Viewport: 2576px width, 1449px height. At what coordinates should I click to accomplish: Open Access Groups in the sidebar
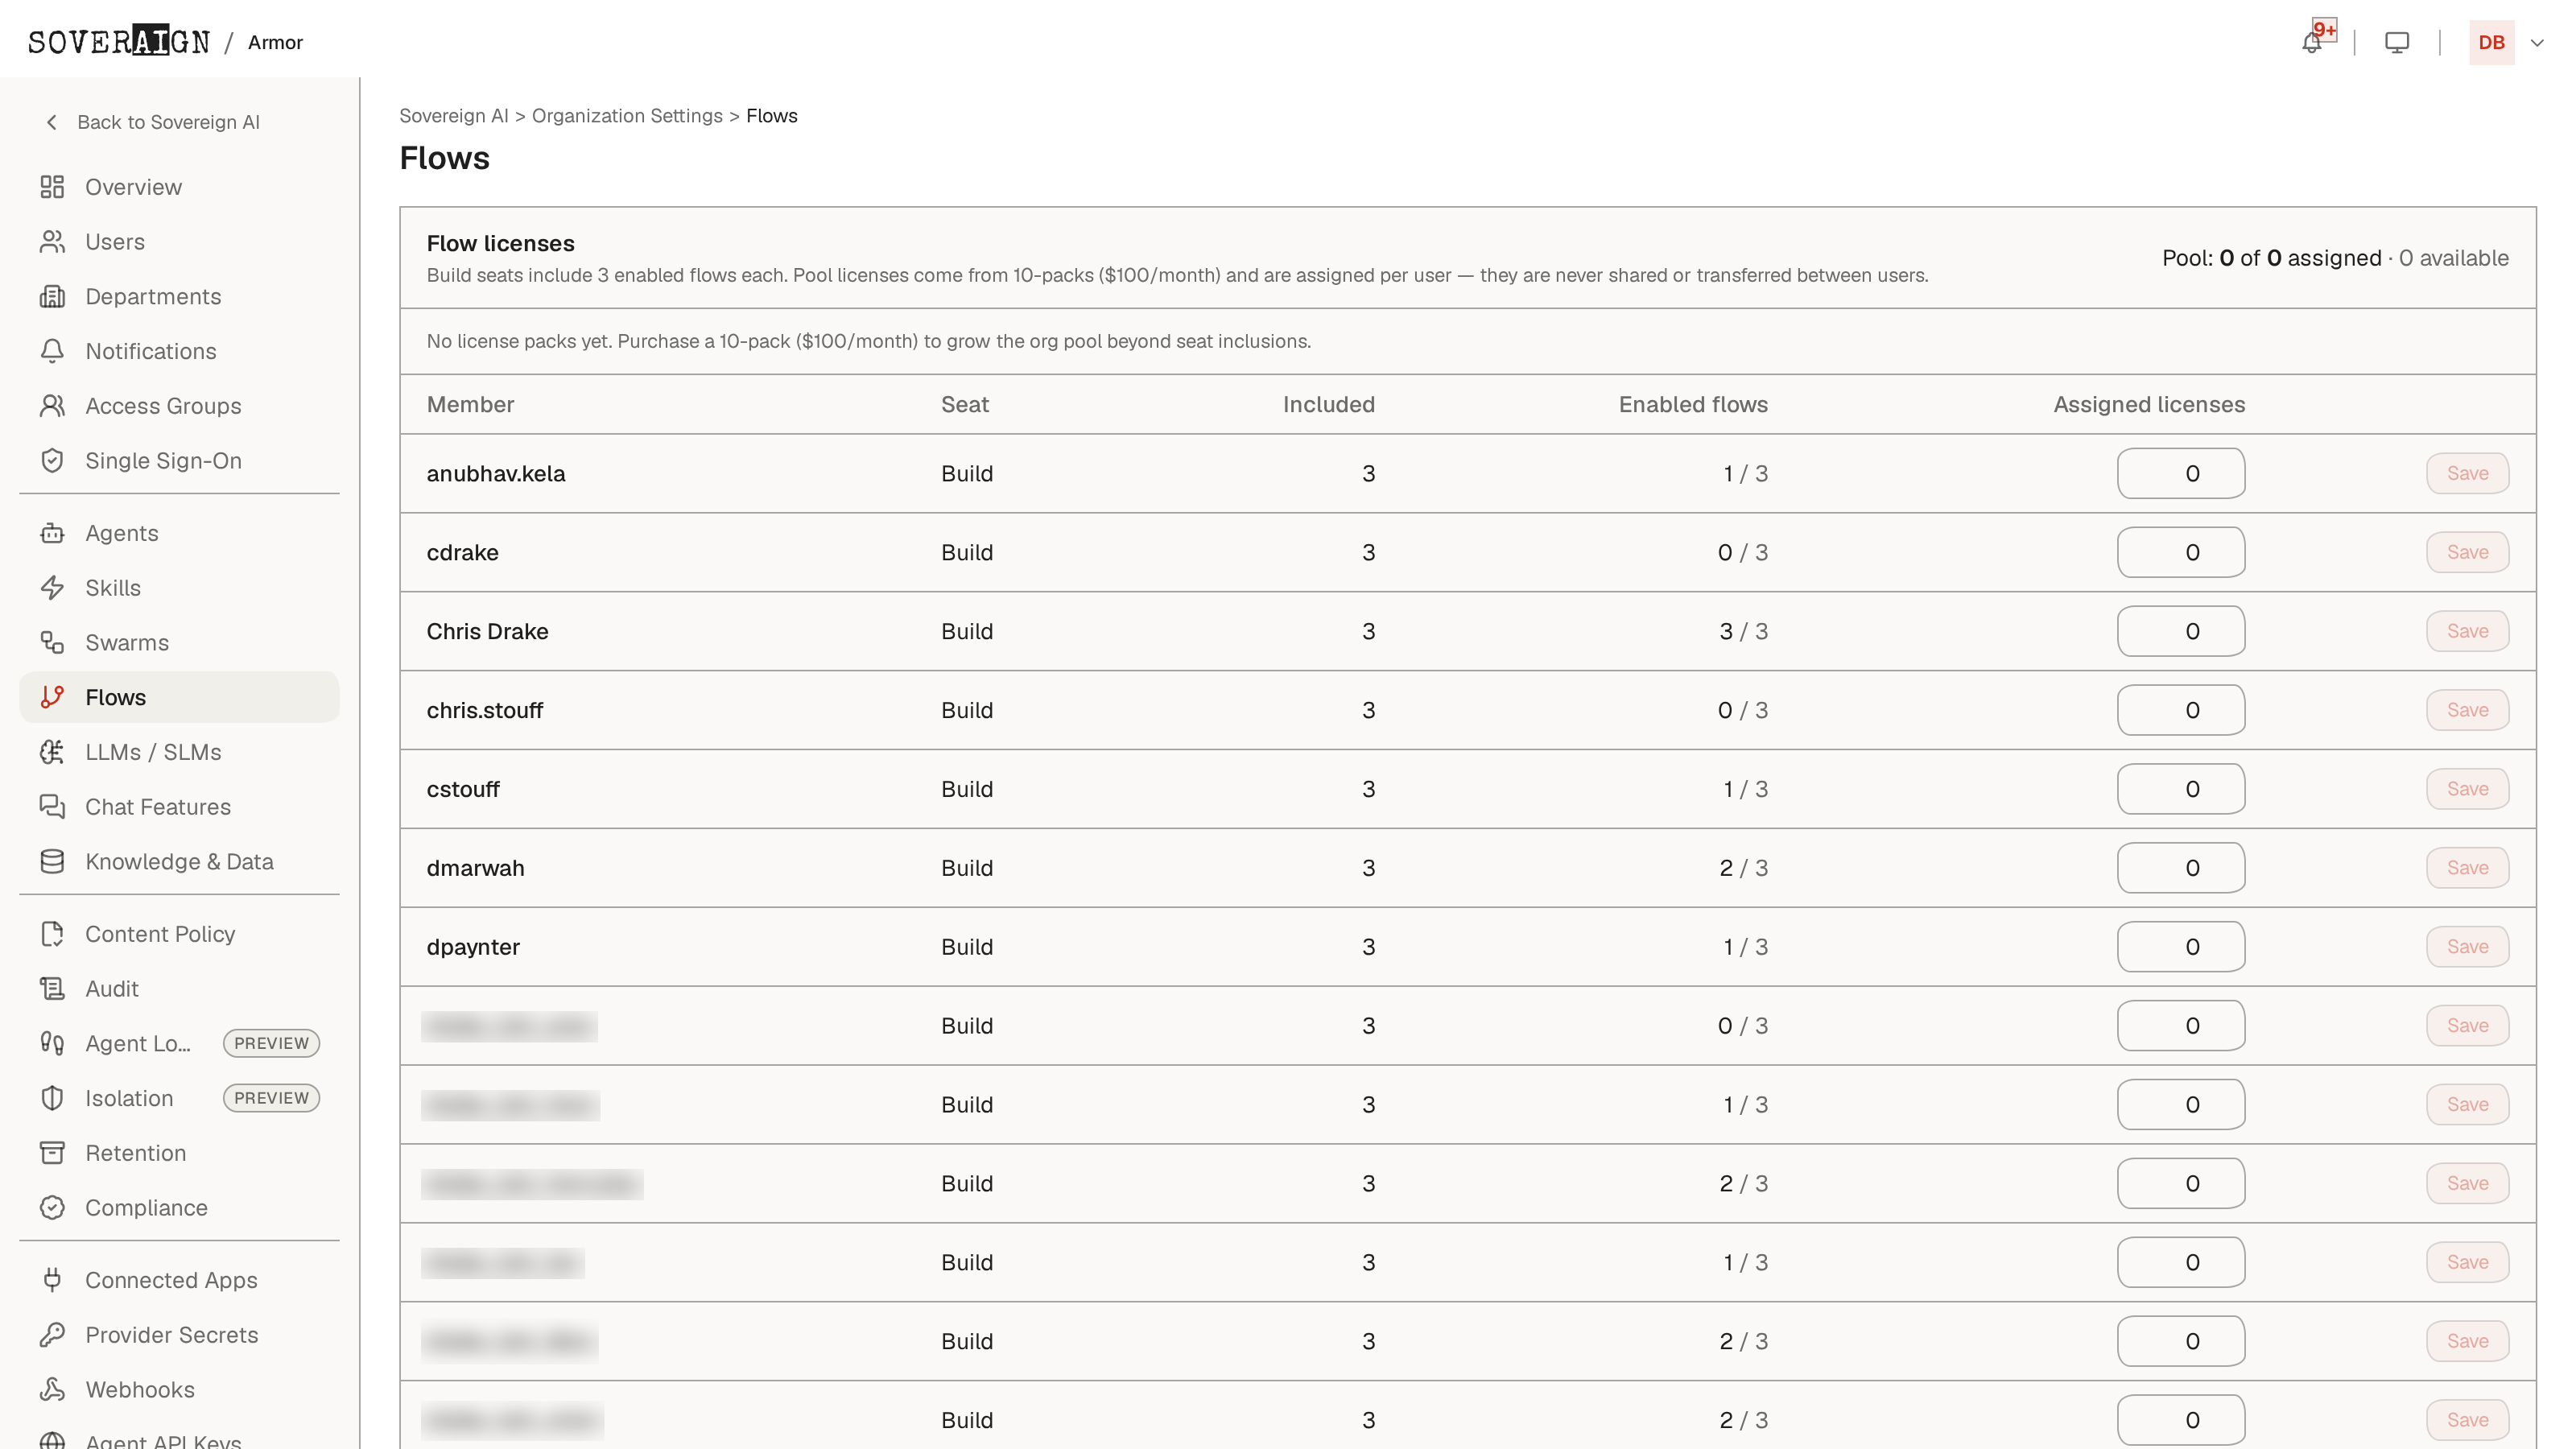(179, 406)
